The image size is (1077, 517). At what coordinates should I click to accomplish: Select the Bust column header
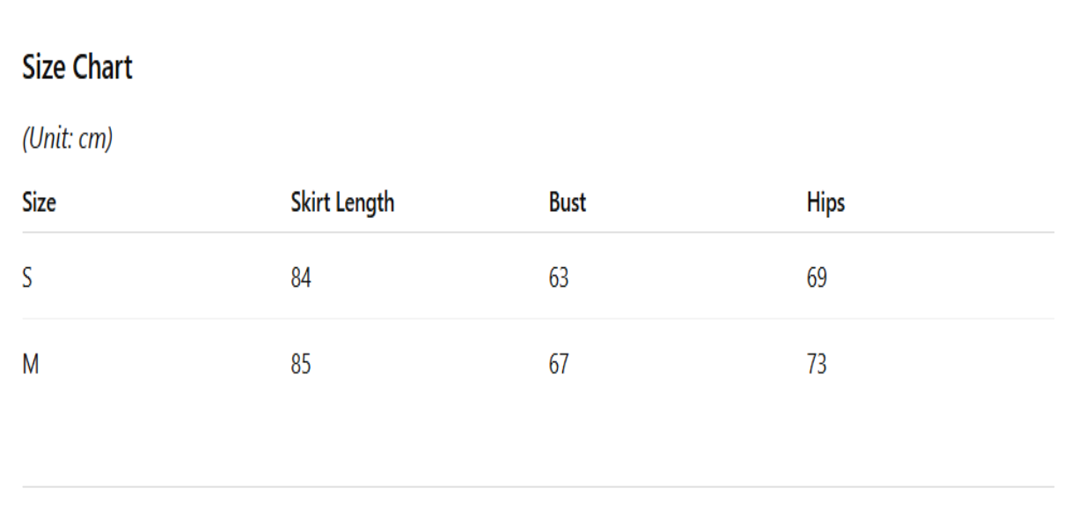click(x=568, y=203)
